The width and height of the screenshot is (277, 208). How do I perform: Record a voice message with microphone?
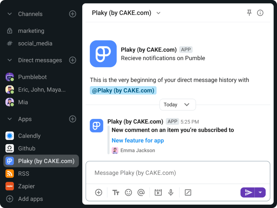point(171,193)
